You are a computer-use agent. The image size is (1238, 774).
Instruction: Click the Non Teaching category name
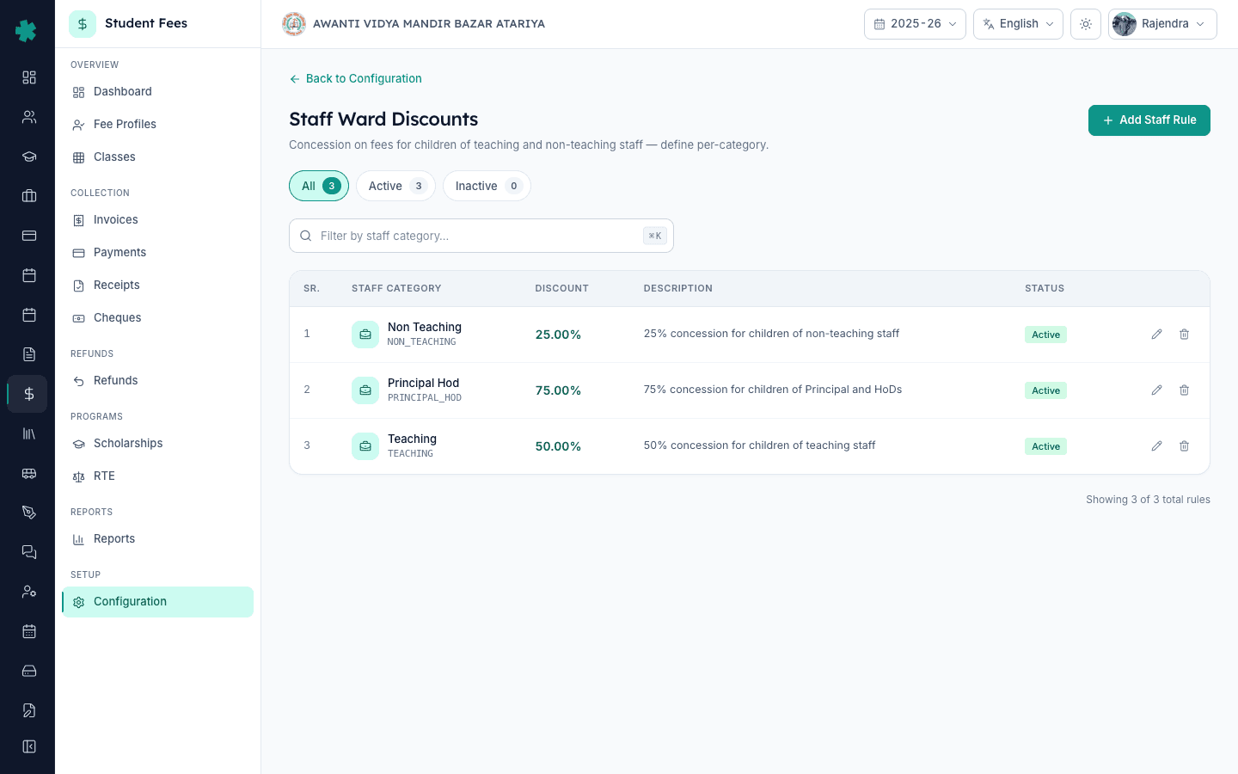[425, 327]
